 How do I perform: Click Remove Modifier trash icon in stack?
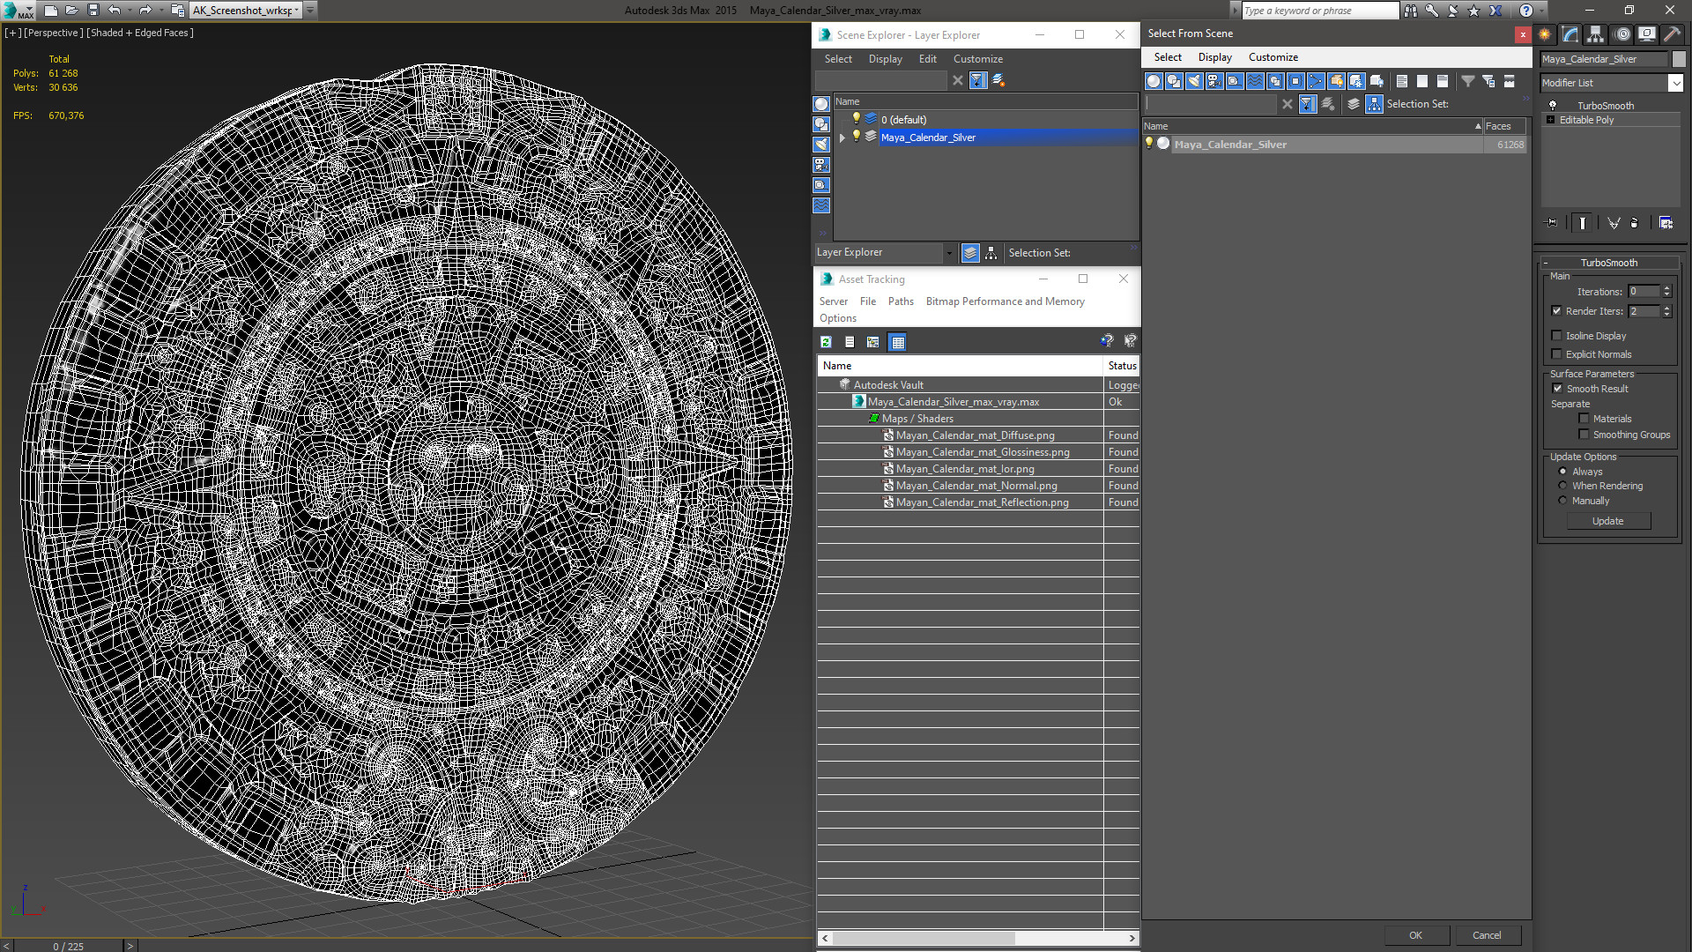(x=1635, y=223)
